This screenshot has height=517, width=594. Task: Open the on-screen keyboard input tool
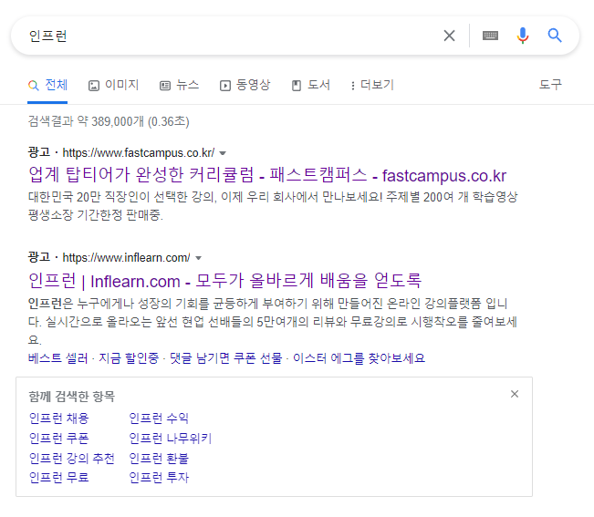(490, 36)
